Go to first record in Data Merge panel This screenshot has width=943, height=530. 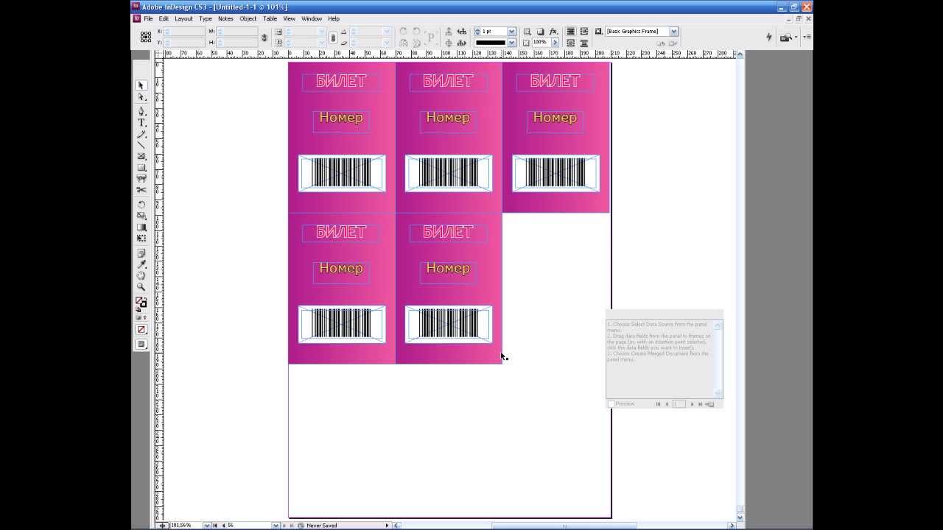(x=659, y=404)
